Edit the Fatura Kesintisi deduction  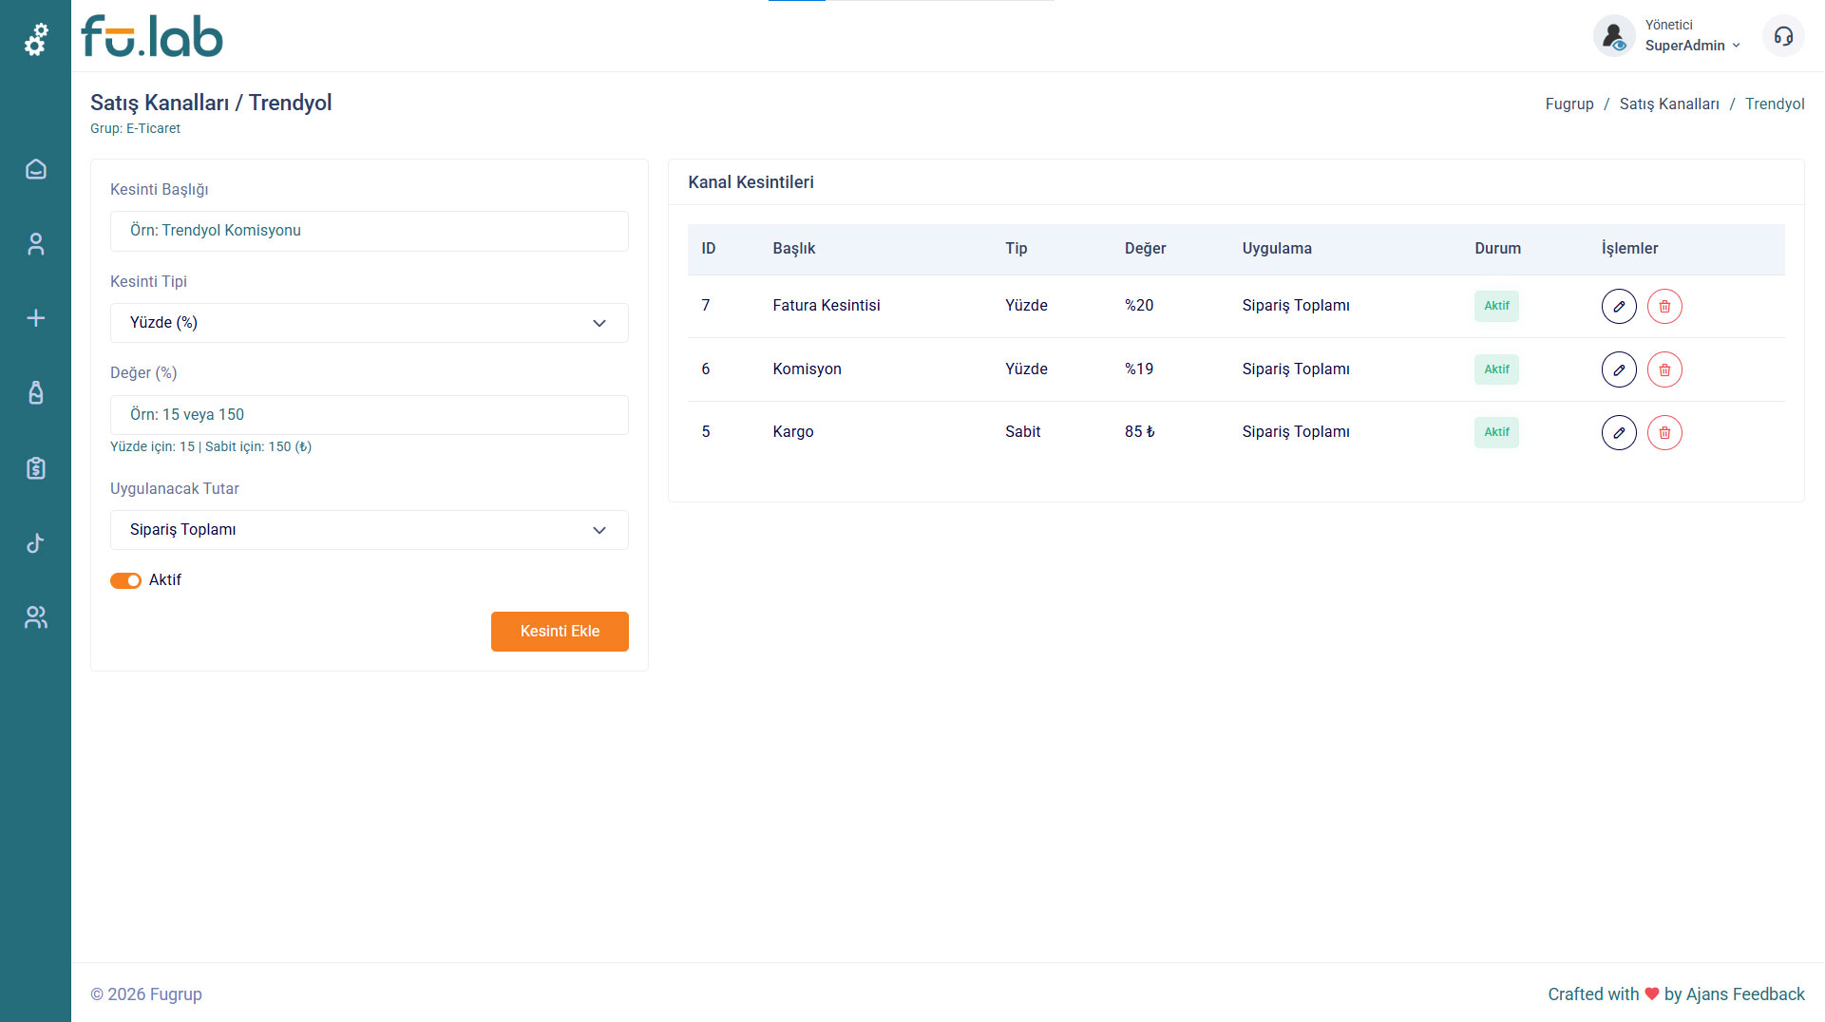coord(1619,306)
